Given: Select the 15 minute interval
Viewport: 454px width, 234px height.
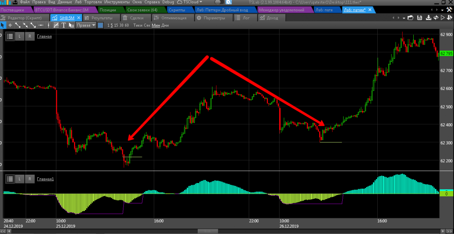Looking at the screenshot, I should 117,25.
